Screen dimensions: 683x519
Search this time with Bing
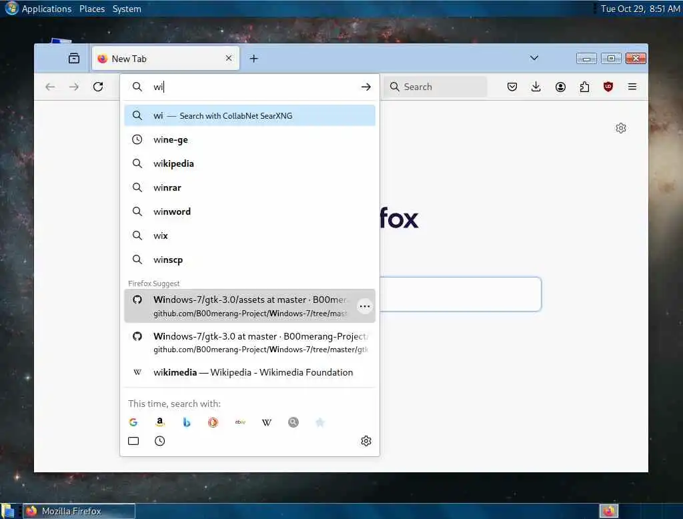(187, 422)
